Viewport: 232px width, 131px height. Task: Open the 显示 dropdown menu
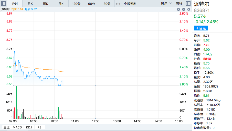point(166,4)
